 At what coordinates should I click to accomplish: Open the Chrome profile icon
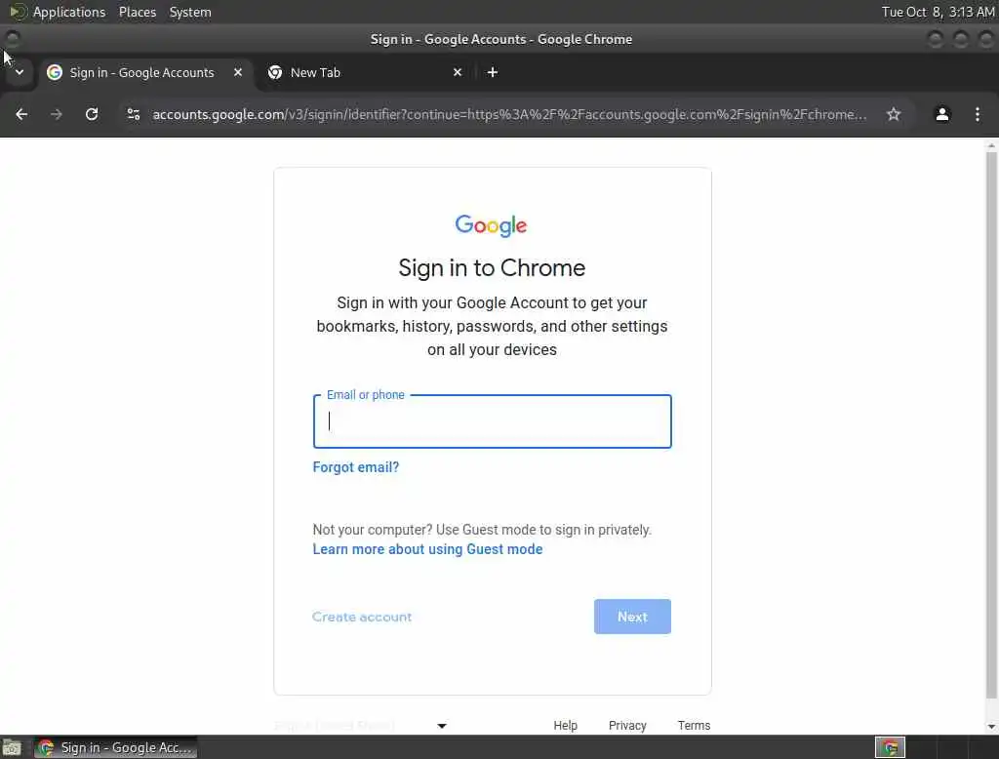(941, 114)
